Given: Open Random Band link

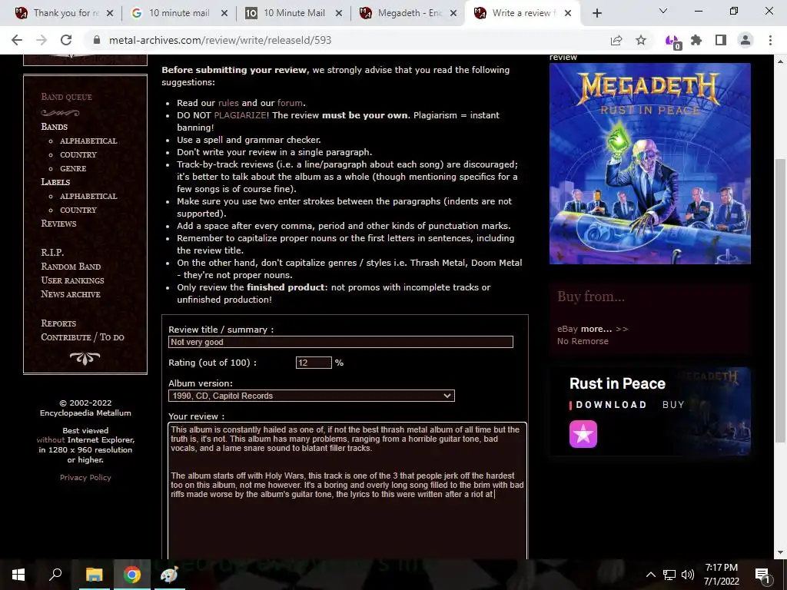Looking at the screenshot, I should [71, 267].
